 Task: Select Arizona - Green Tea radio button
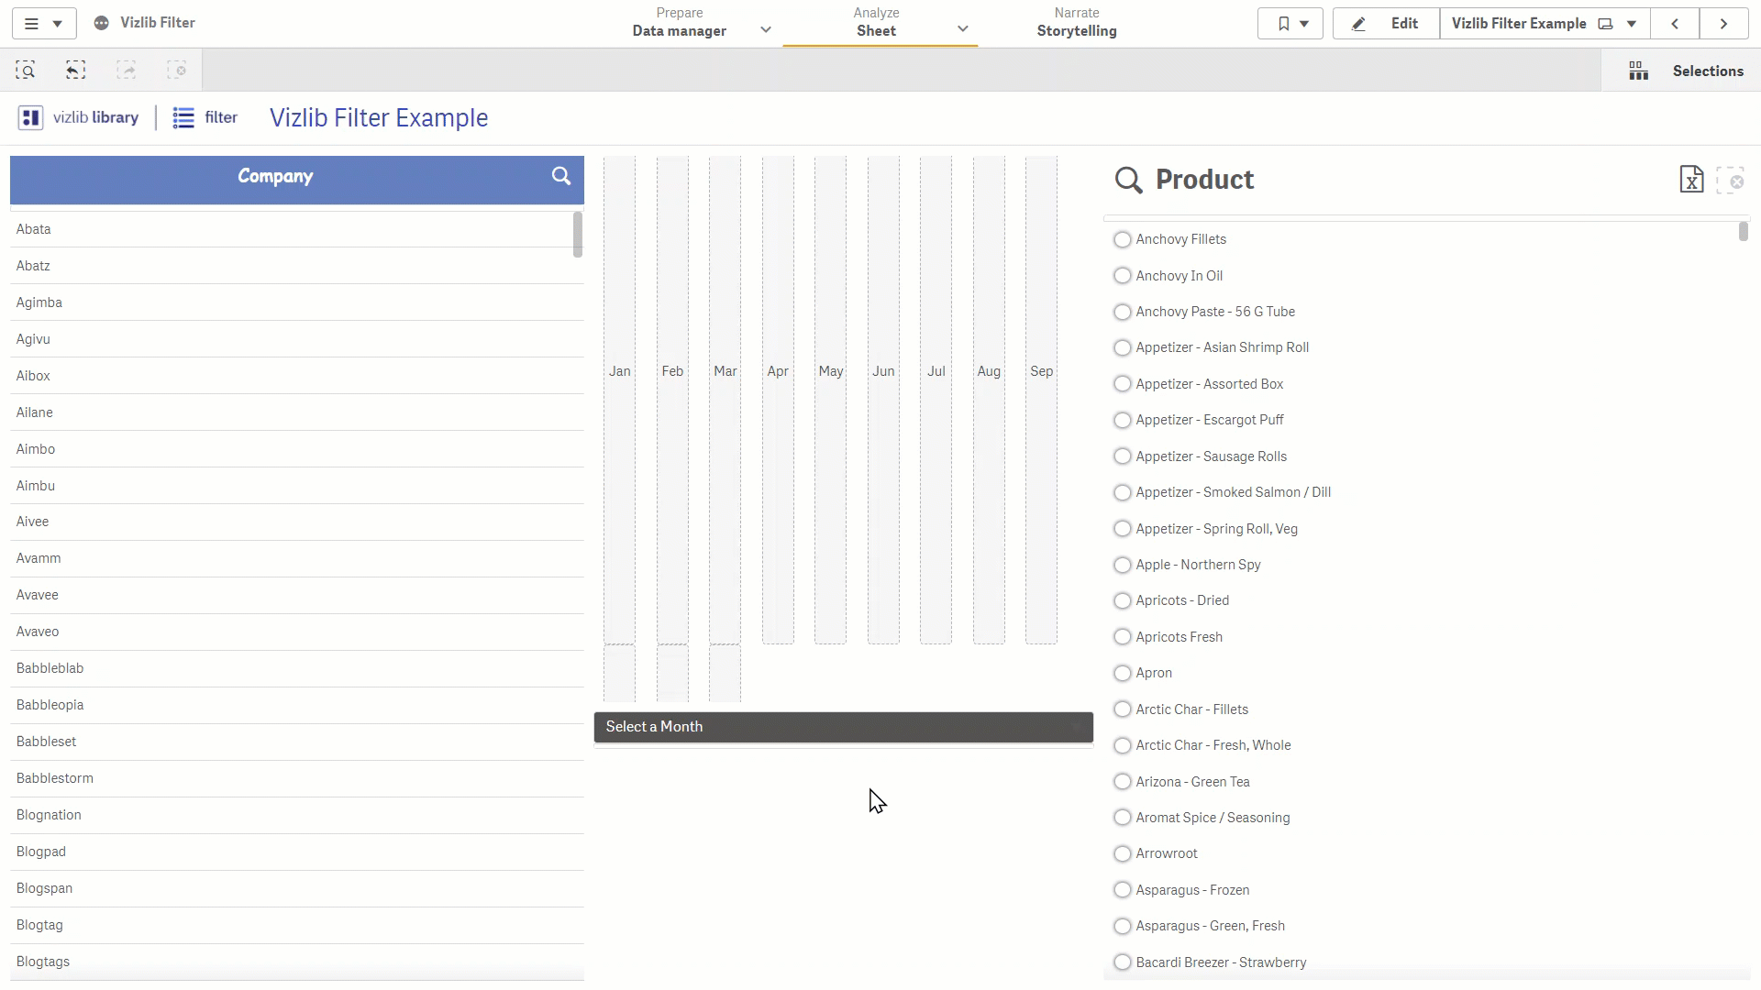(1122, 782)
